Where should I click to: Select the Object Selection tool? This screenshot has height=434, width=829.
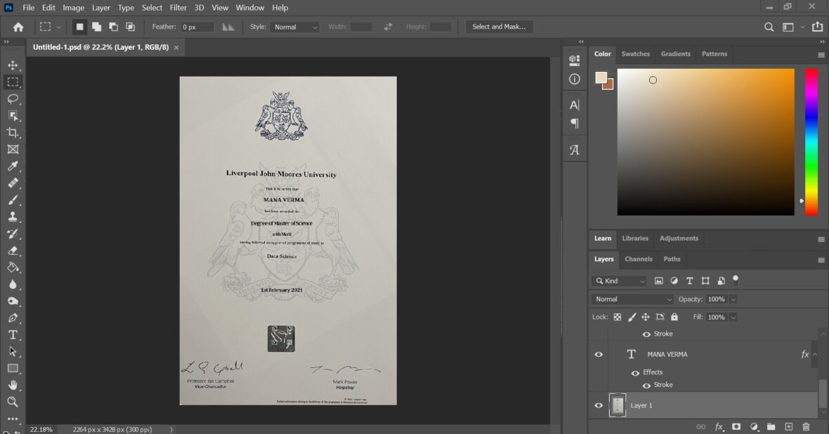tap(13, 116)
